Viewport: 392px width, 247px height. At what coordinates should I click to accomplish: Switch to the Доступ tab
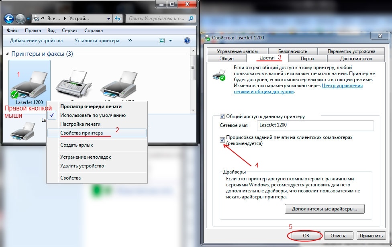pyautogui.click(x=267, y=58)
